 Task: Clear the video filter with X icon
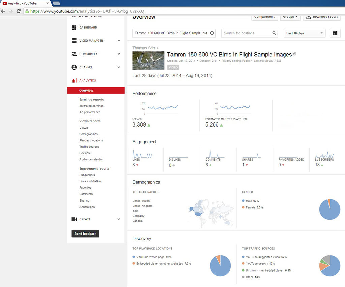click(x=212, y=33)
